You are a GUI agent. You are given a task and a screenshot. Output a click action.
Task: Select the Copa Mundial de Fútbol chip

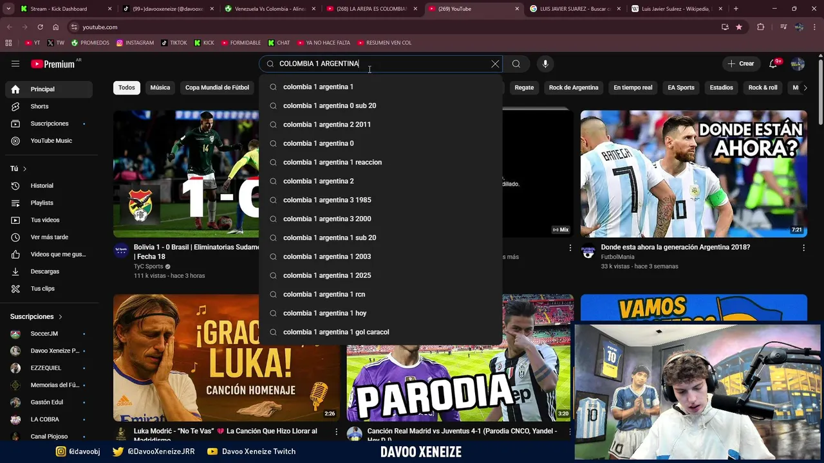pyautogui.click(x=217, y=87)
